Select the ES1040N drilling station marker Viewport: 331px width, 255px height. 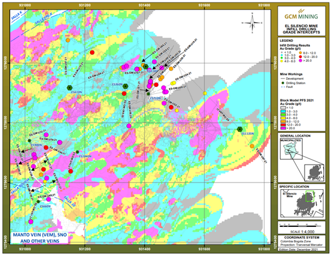pos(77,152)
